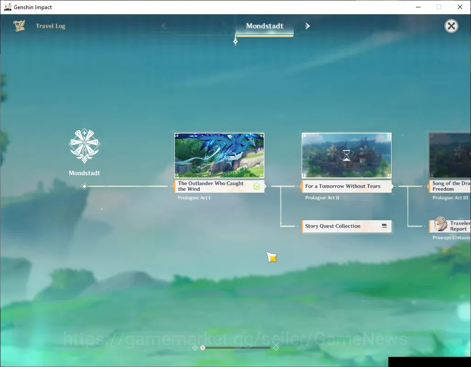This screenshot has width=471, height=367.
Task: Expand the Story Quest Collection list icon
Action: pyautogui.click(x=384, y=226)
